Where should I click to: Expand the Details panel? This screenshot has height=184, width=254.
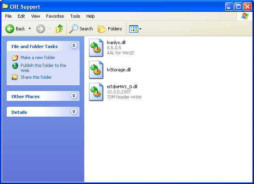(x=74, y=111)
